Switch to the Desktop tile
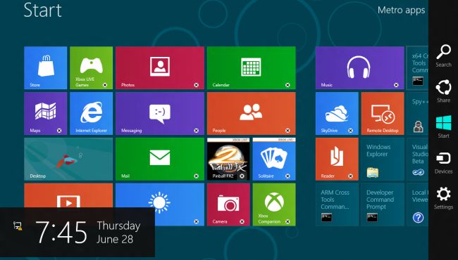Image resolution: width=458 pixels, height=260 pixels. click(x=68, y=159)
